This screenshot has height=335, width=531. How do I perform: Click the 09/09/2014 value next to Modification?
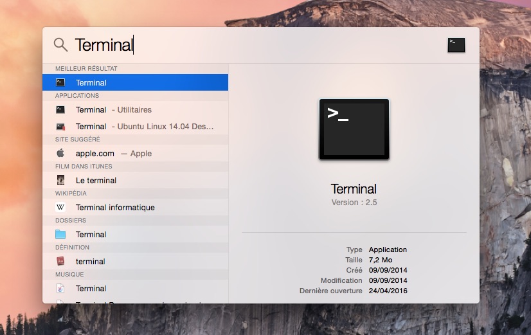pos(388,280)
